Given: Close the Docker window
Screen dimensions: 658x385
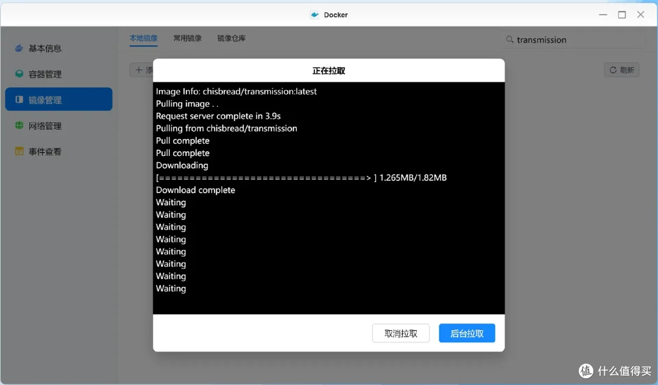Looking at the screenshot, I should coord(640,15).
